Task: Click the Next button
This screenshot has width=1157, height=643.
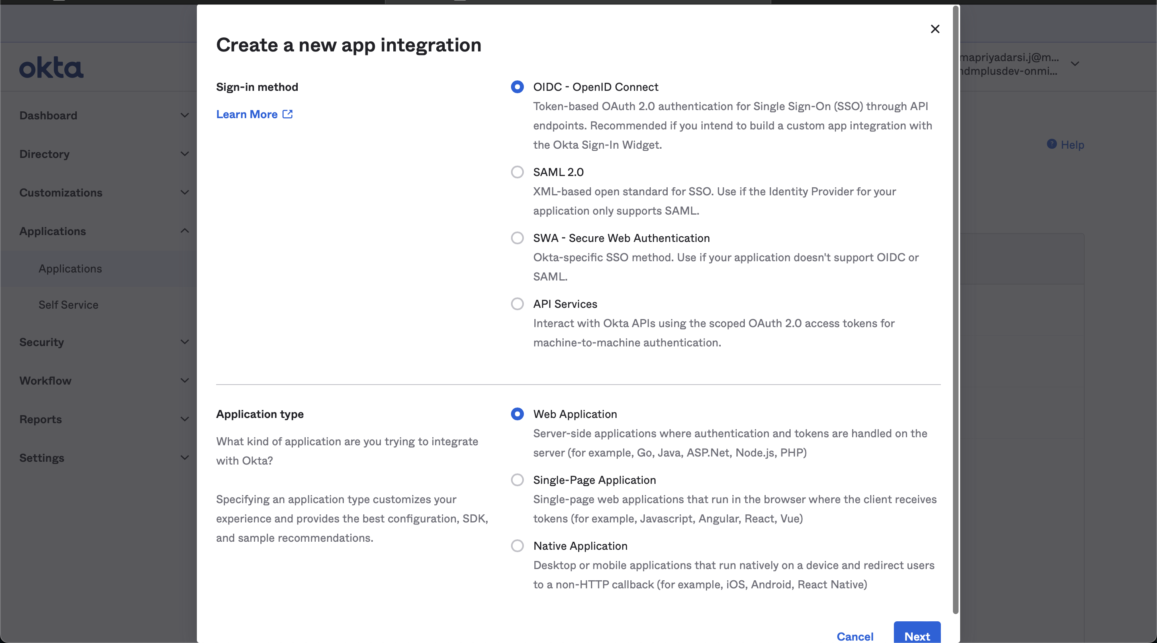Action: (x=917, y=636)
